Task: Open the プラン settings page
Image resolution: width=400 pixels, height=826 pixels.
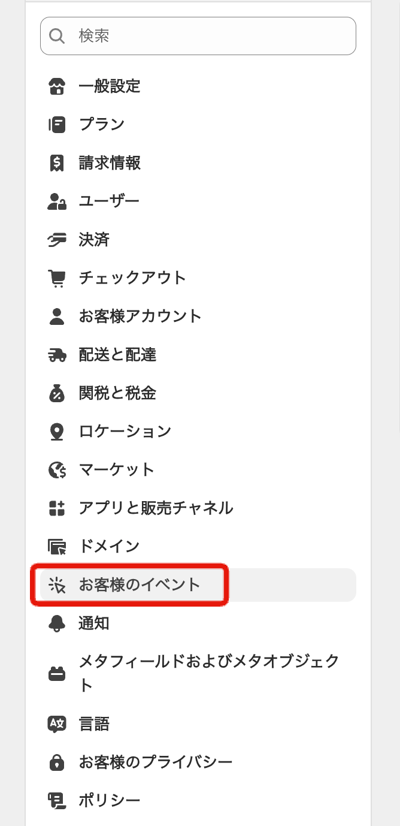Action: (x=102, y=125)
